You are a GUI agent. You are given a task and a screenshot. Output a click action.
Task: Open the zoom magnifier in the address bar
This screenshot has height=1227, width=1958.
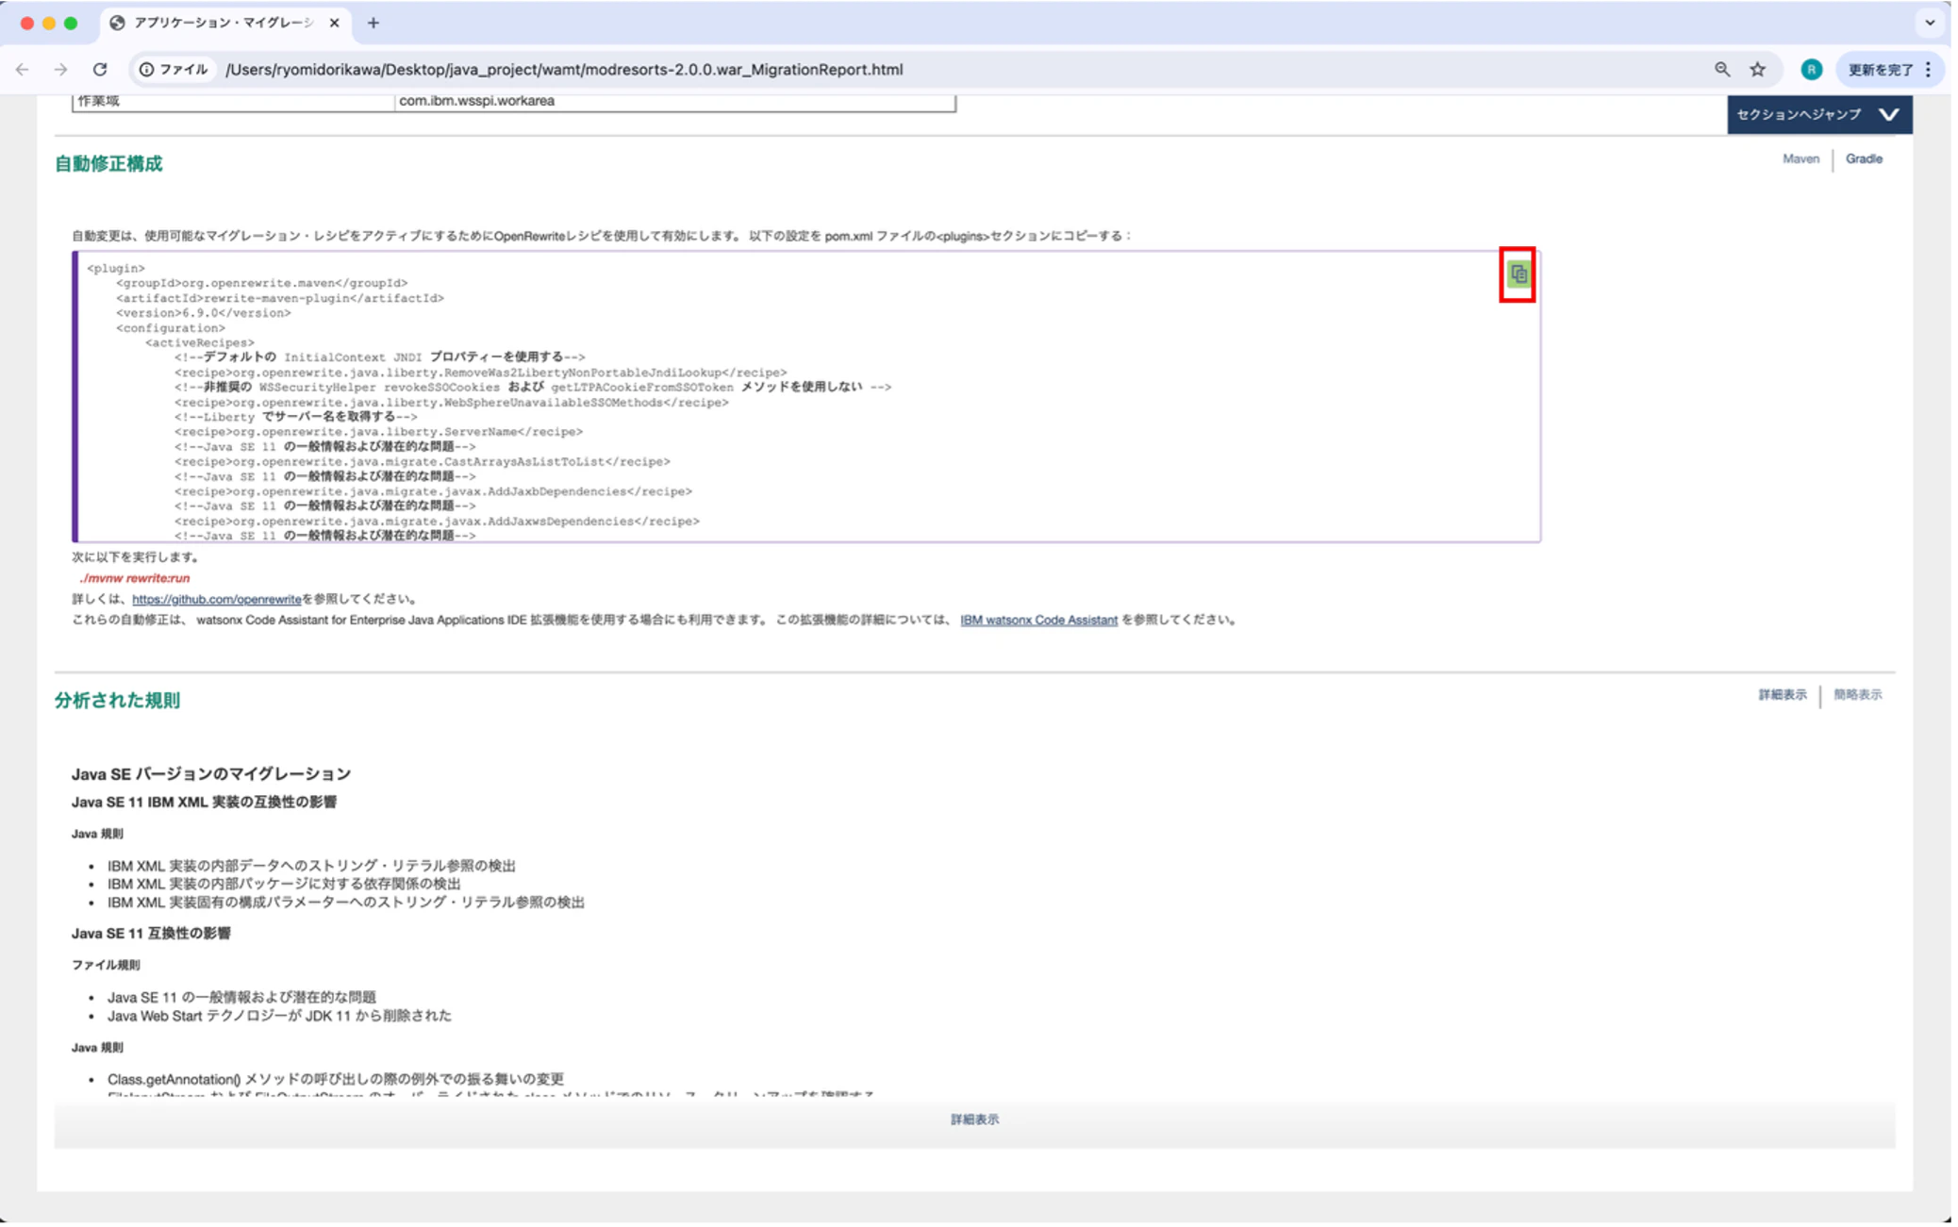point(1722,70)
